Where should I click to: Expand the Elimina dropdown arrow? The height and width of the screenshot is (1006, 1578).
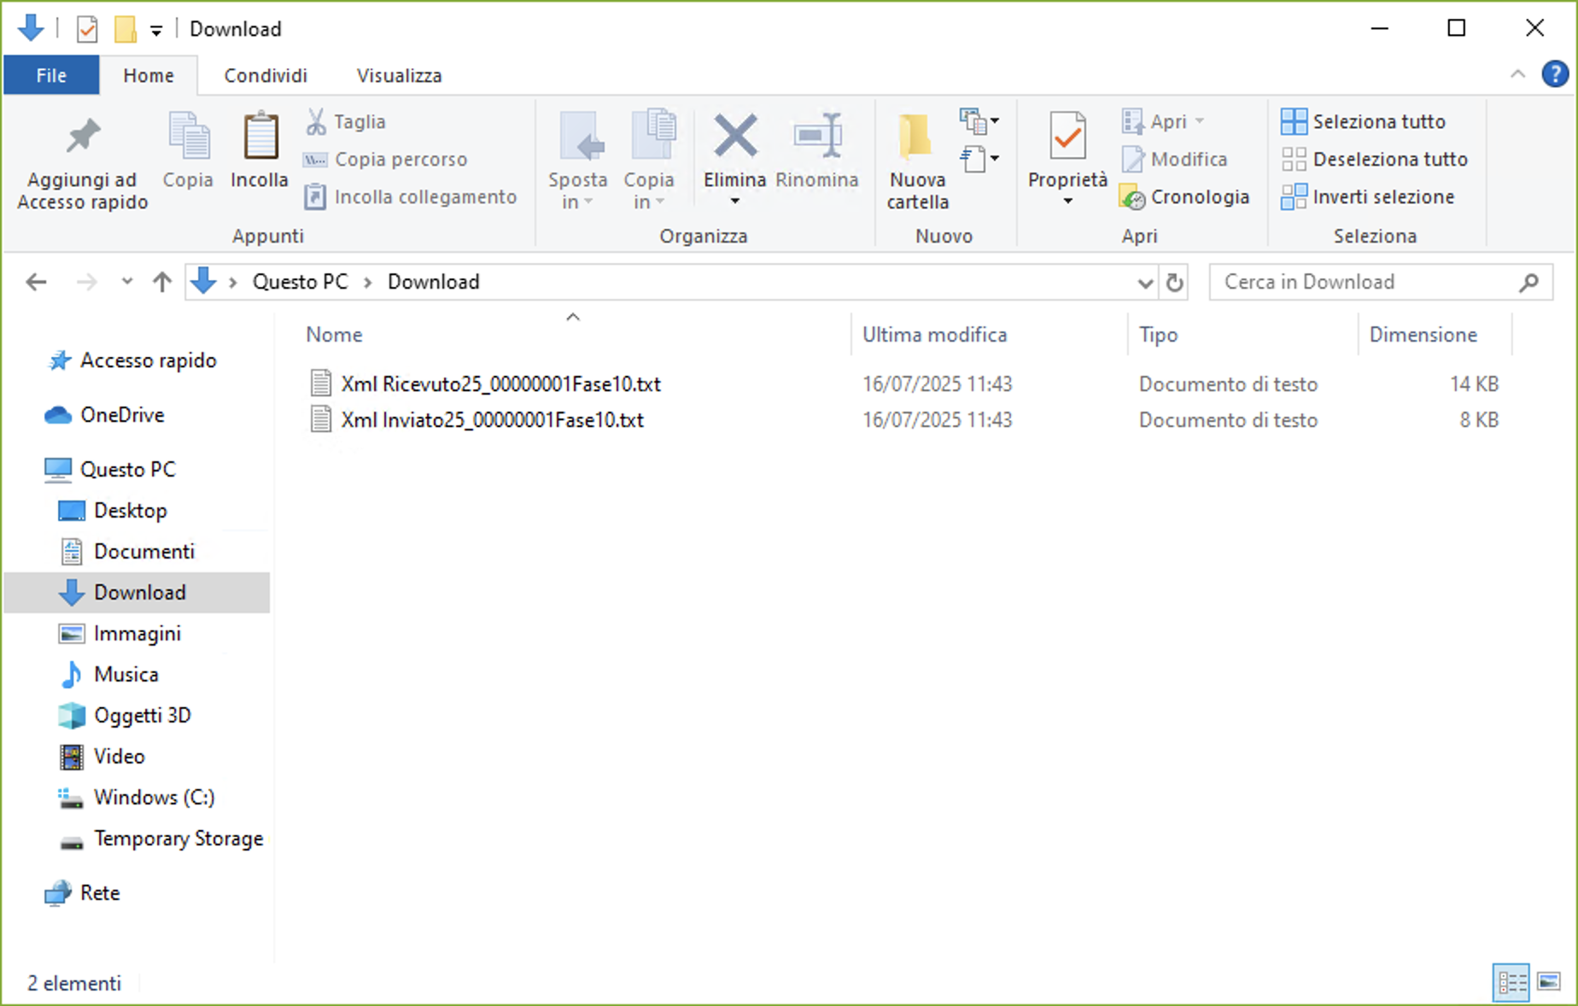click(x=734, y=202)
